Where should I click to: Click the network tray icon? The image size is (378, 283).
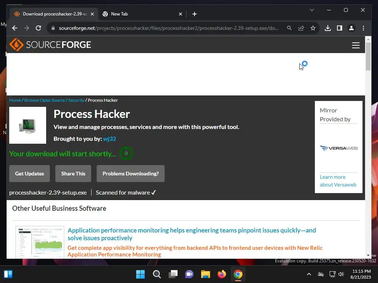click(333, 274)
